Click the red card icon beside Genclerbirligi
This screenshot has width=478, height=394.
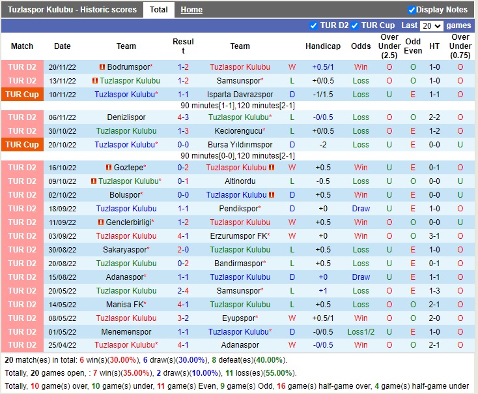100,222
